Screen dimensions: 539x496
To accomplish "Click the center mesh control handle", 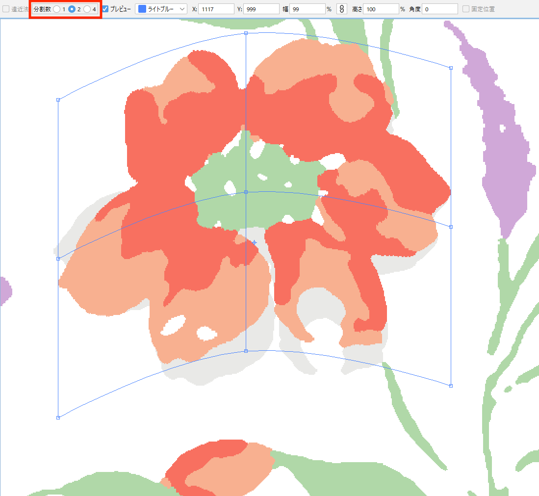I will coord(246,192).
